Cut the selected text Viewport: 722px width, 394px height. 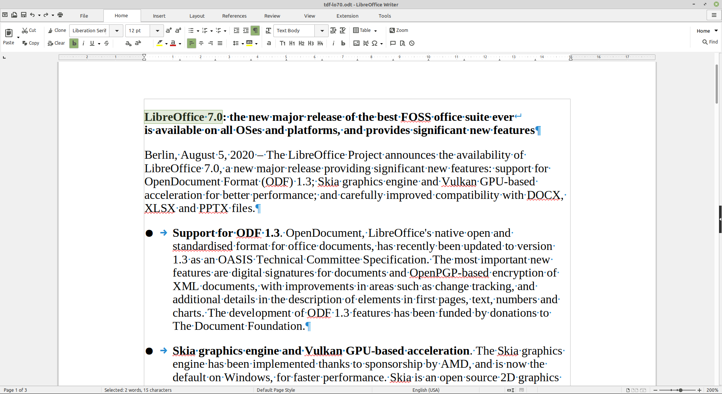click(x=29, y=30)
